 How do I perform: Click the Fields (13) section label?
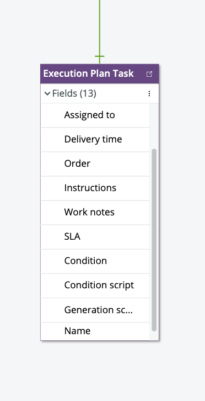[74, 93]
